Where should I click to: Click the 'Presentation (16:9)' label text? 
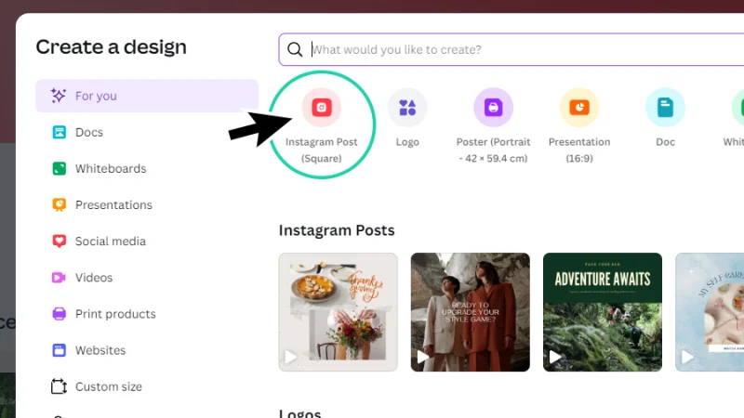coord(579,150)
